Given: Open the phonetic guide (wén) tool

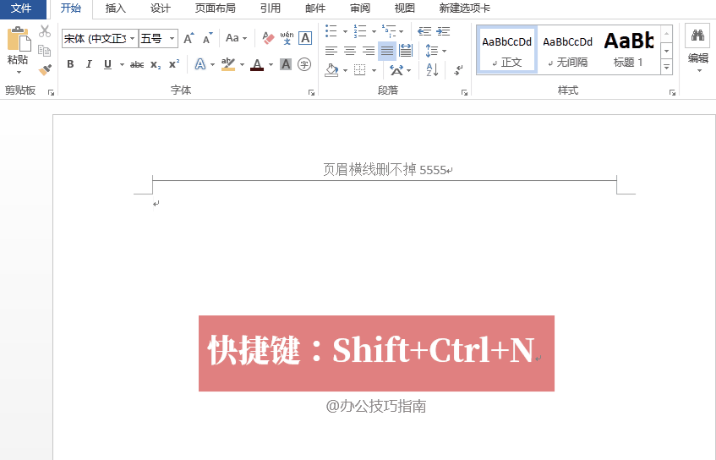Looking at the screenshot, I should pos(287,38).
